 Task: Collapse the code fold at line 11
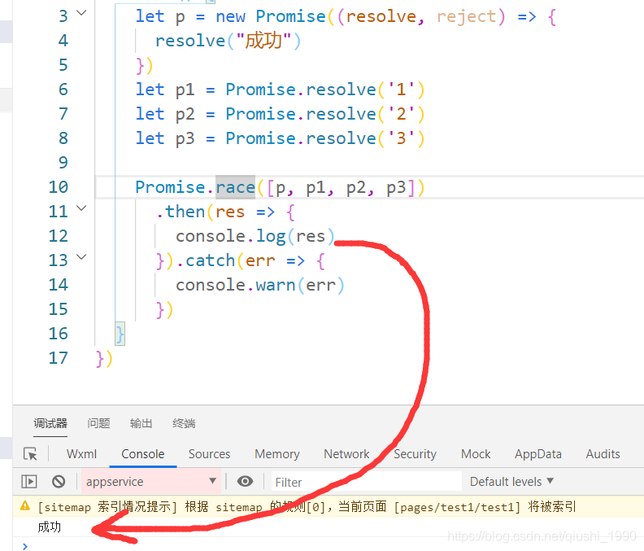tap(82, 208)
